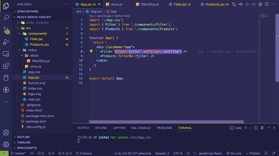
Task: Toggle file revision navigation icon
Action: (x=260, y=4)
